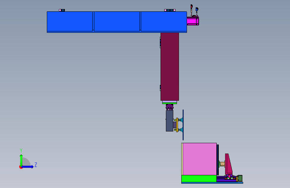Select the slate gray actuator block below the column
This screenshot has height=188, width=290.
(169, 121)
